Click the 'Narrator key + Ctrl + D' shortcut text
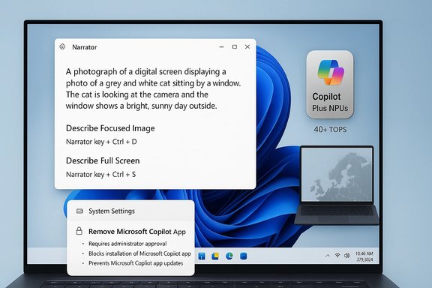432x288 pixels. 101,142
